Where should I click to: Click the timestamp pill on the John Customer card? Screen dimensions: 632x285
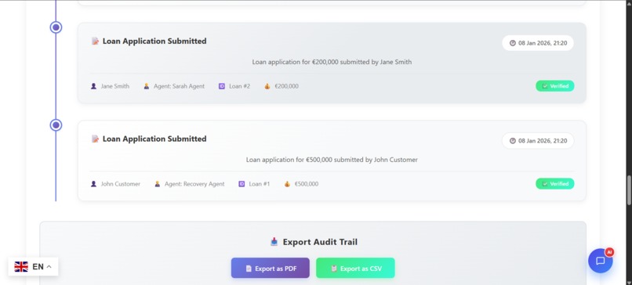click(538, 141)
